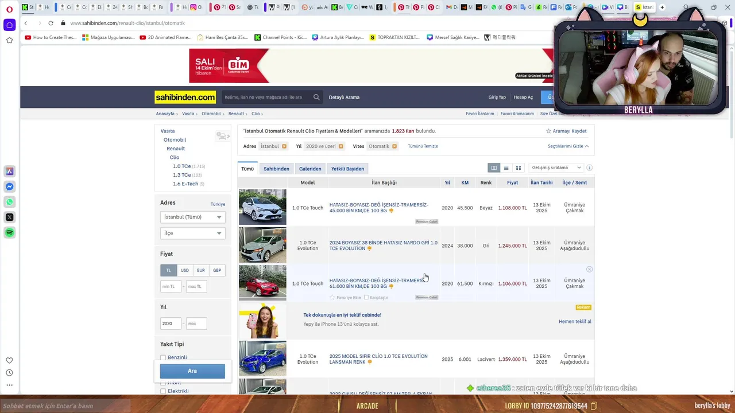Hide the 61.500 km red Clio listing via X icon
735x413 pixels.
click(589, 269)
